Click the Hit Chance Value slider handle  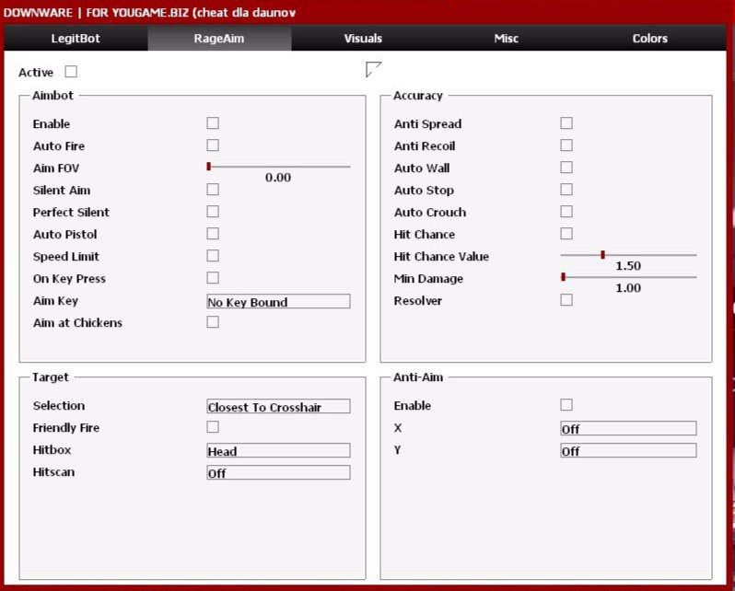[x=602, y=255]
